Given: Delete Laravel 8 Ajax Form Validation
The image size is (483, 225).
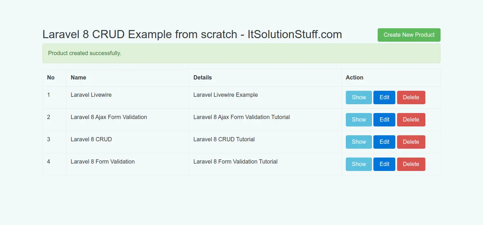Looking at the screenshot, I should [x=411, y=119].
